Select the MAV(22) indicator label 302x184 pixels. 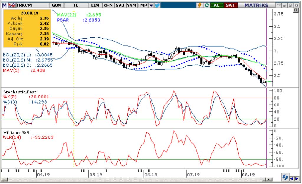click(67, 15)
